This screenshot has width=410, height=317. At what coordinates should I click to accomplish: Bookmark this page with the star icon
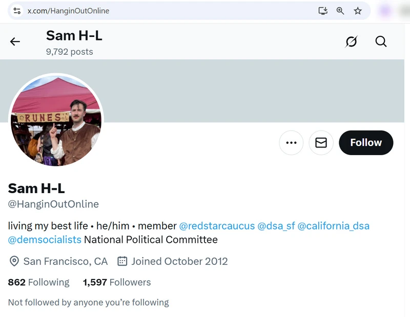pos(358,11)
